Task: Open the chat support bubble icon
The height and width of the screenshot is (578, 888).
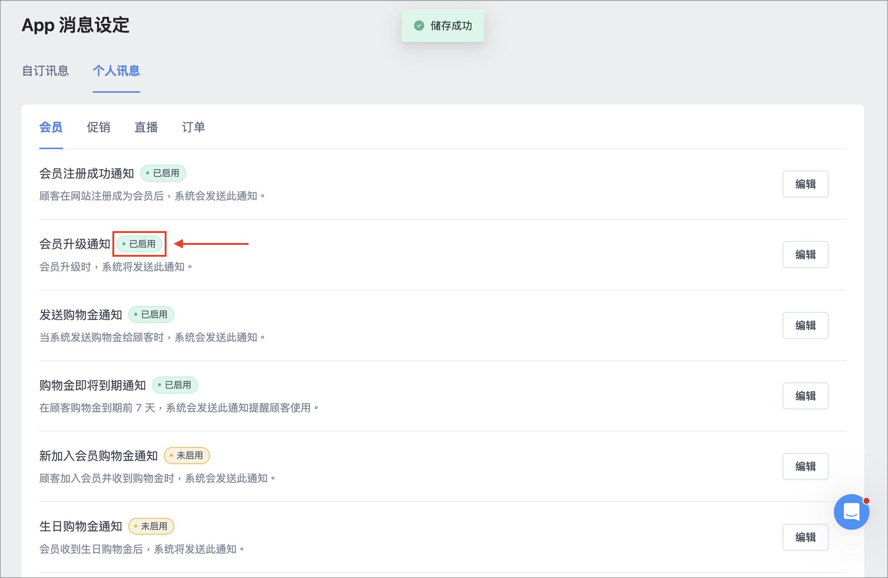Action: [851, 512]
